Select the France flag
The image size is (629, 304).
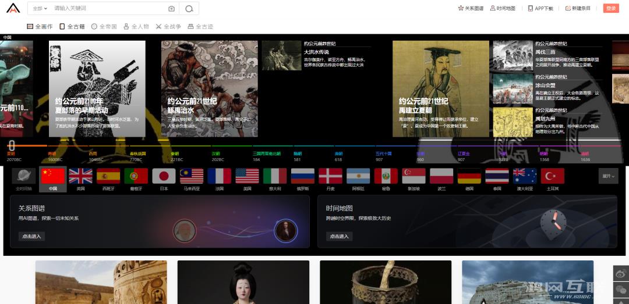220,176
